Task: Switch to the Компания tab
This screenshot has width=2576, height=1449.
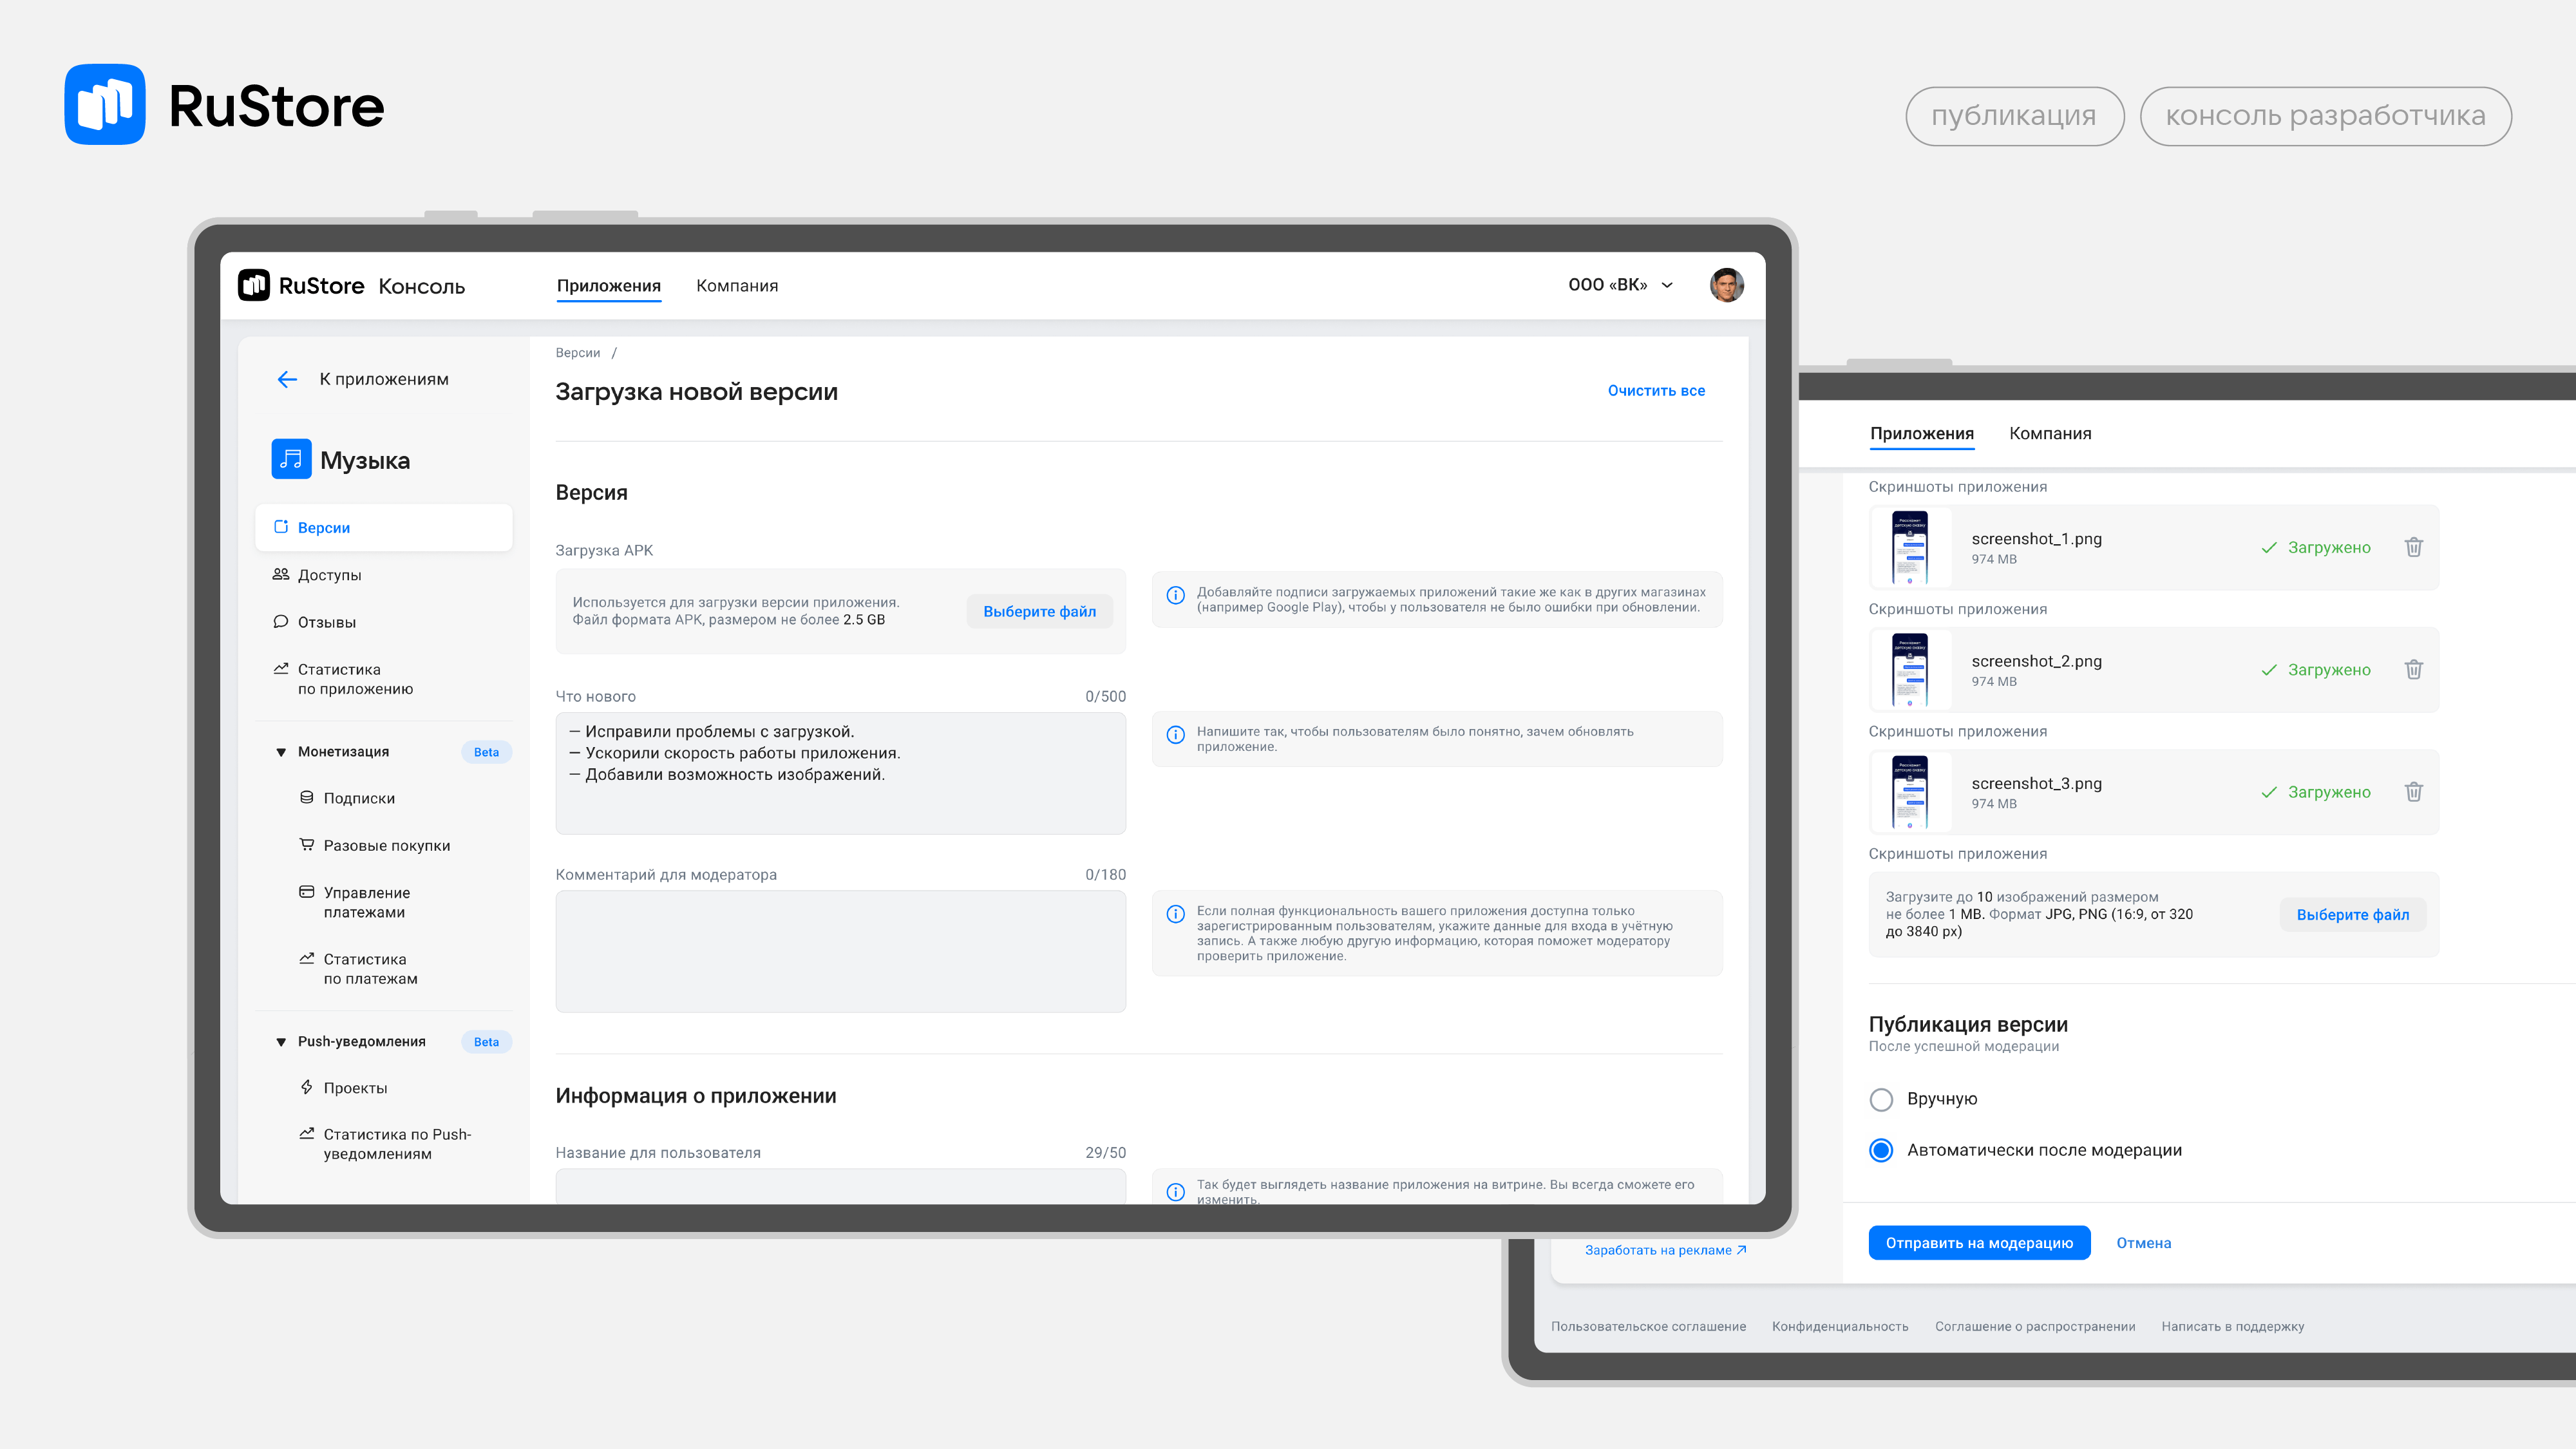Action: [736, 286]
